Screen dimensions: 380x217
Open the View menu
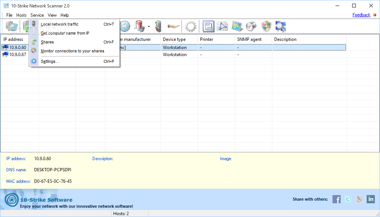click(52, 15)
